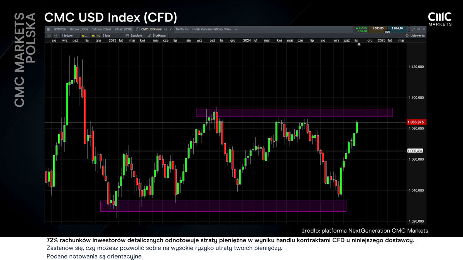This screenshot has width=463, height=260.
Task: Click the 2023 year label on time axis
Action: click(113, 40)
